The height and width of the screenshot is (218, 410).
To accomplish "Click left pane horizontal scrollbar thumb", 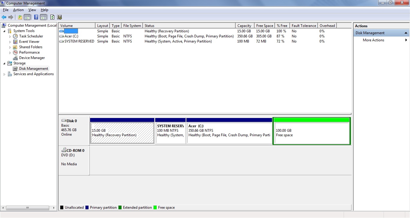I will point(27,208).
